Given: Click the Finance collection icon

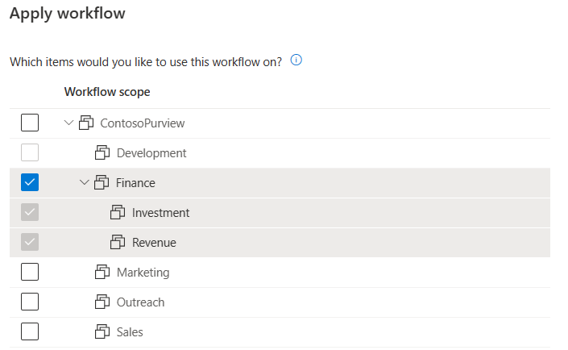Looking at the screenshot, I should point(102,182).
